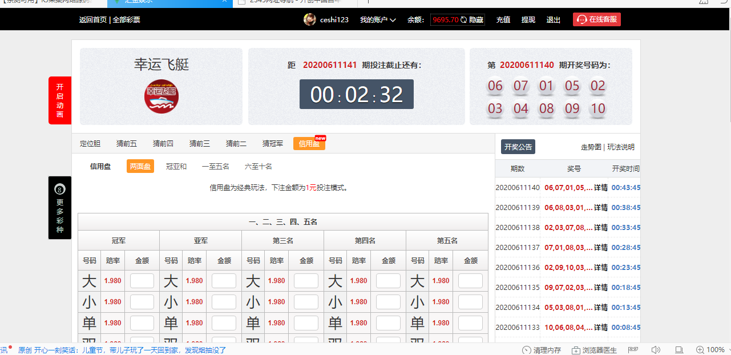This screenshot has width=731, height=355.
Task: Click the browser doctor (浏览器医生) icon
Action: (576, 350)
